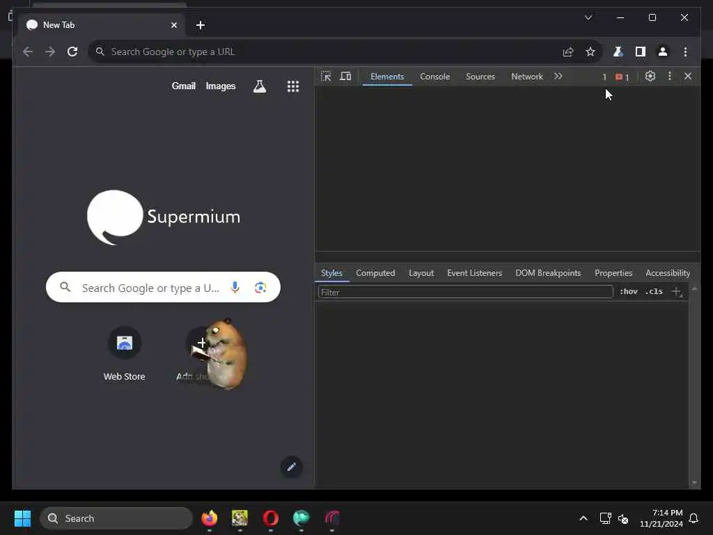Viewport: 713px width, 535px height.
Task: Open the DOM Breakpoints subtab
Action: coord(548,273)
